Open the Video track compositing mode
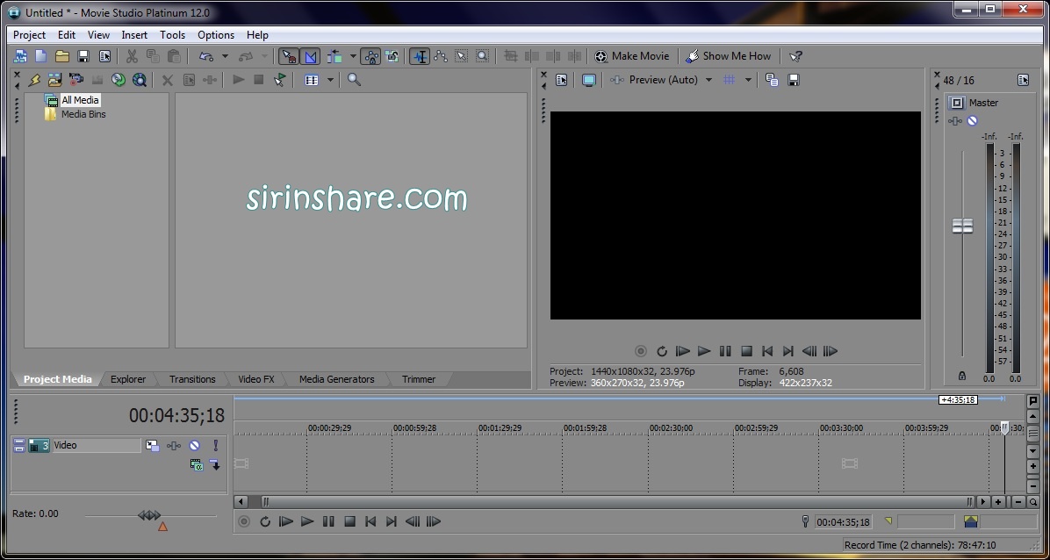 196,464
